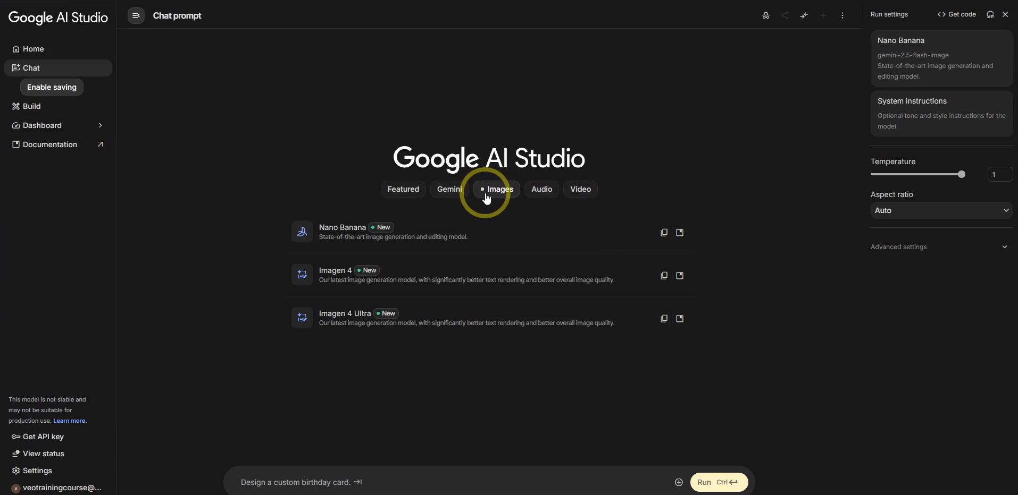The image size is (1018, 495).
Task: Click the add media plus-circle icon
Action: 679,482
